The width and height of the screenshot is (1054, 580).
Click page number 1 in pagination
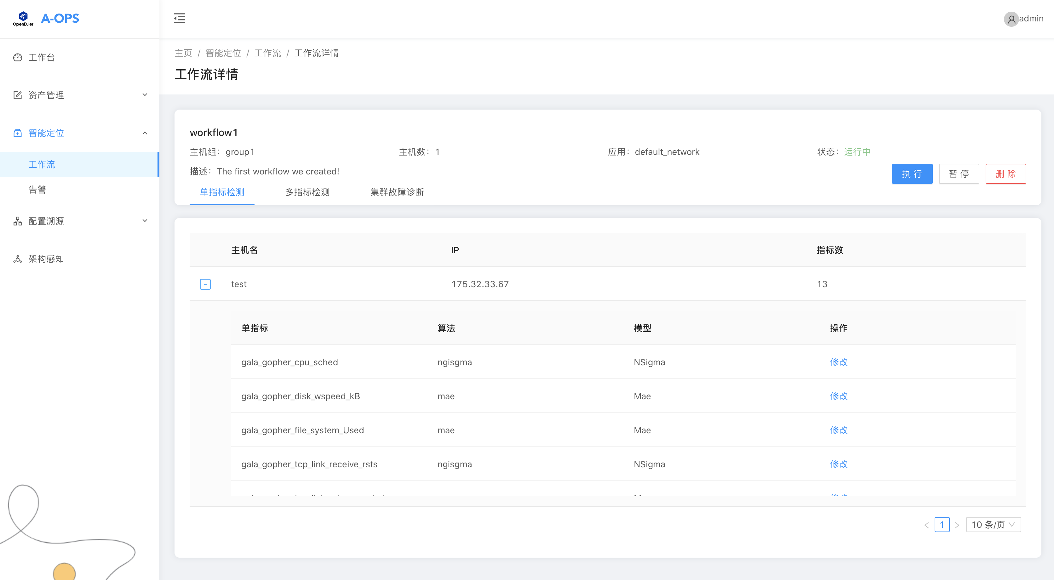pyautogui.click(x=942, y=524)
